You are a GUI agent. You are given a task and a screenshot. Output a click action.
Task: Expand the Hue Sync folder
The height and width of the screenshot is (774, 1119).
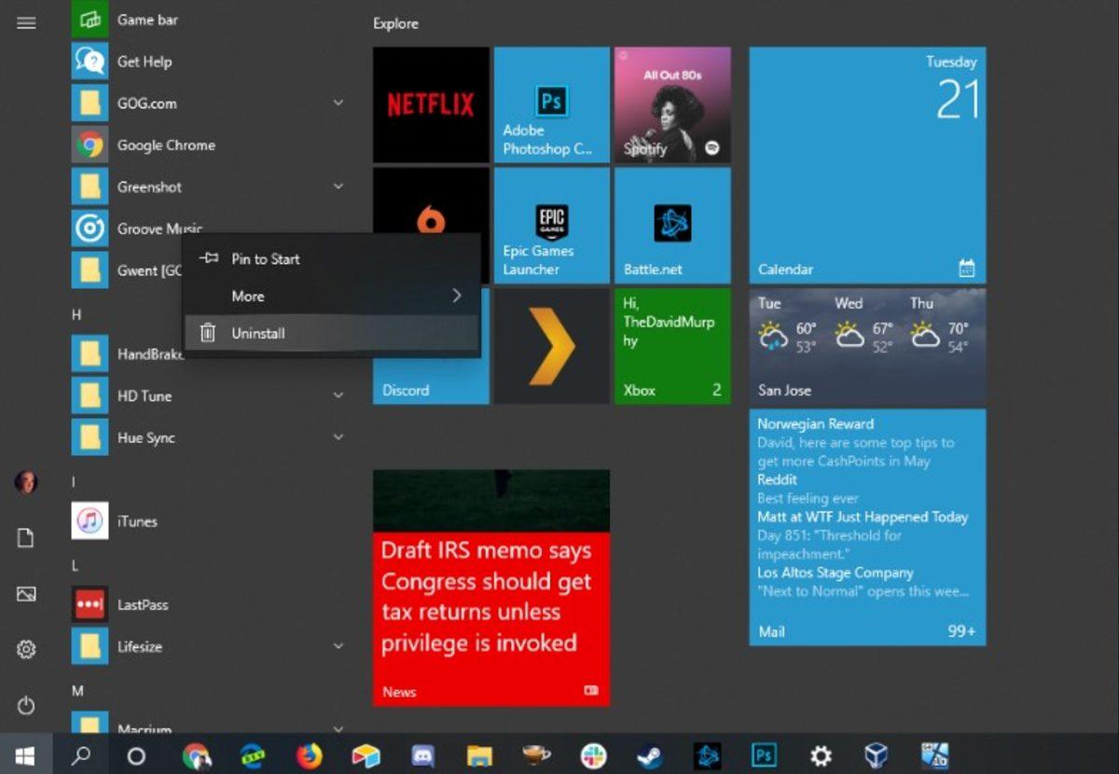tap(338, 437)
